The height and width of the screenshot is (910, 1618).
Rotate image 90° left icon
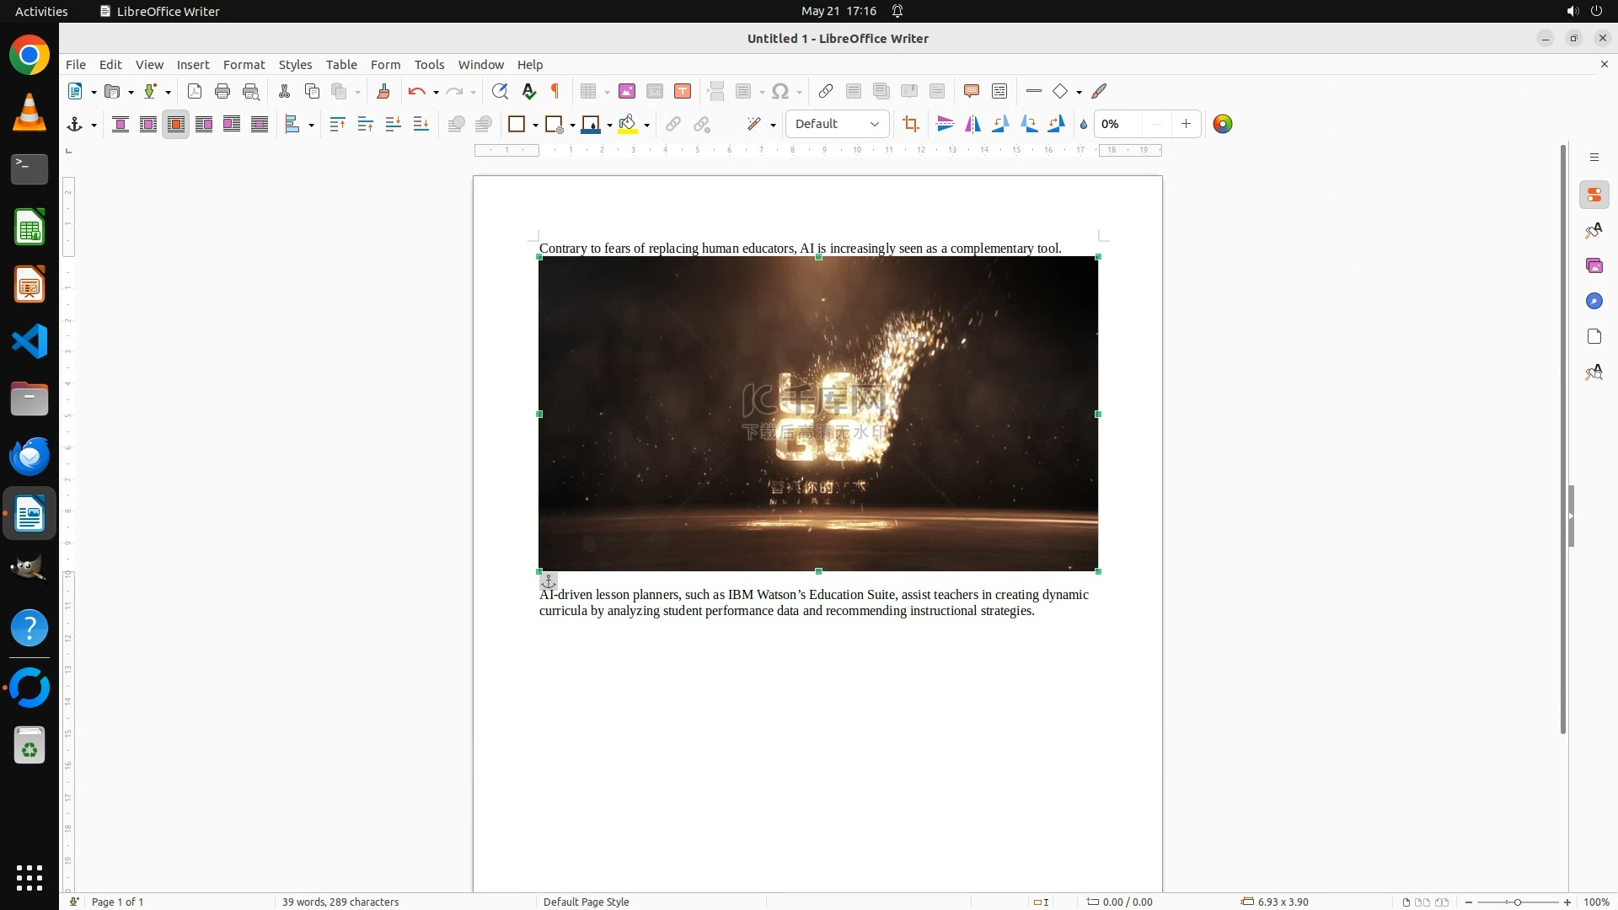tap(1000, 124)
